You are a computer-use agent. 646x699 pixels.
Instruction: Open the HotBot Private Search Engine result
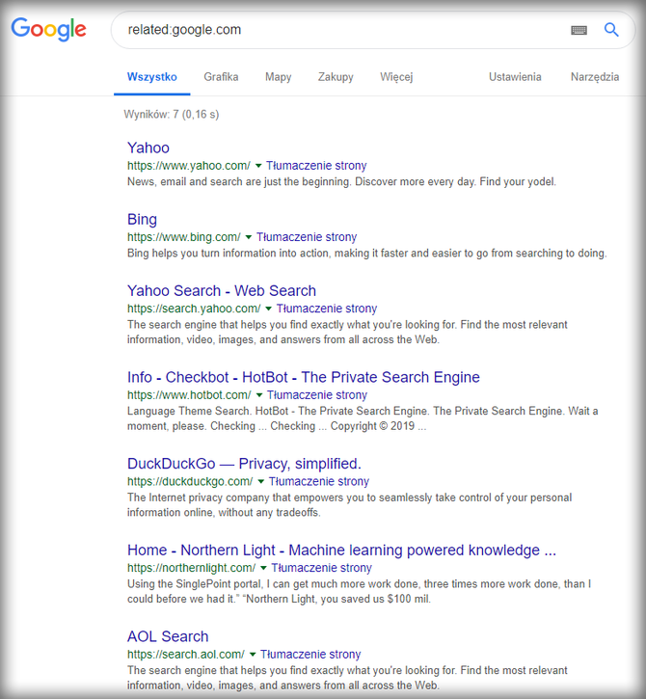coord(304,377)
